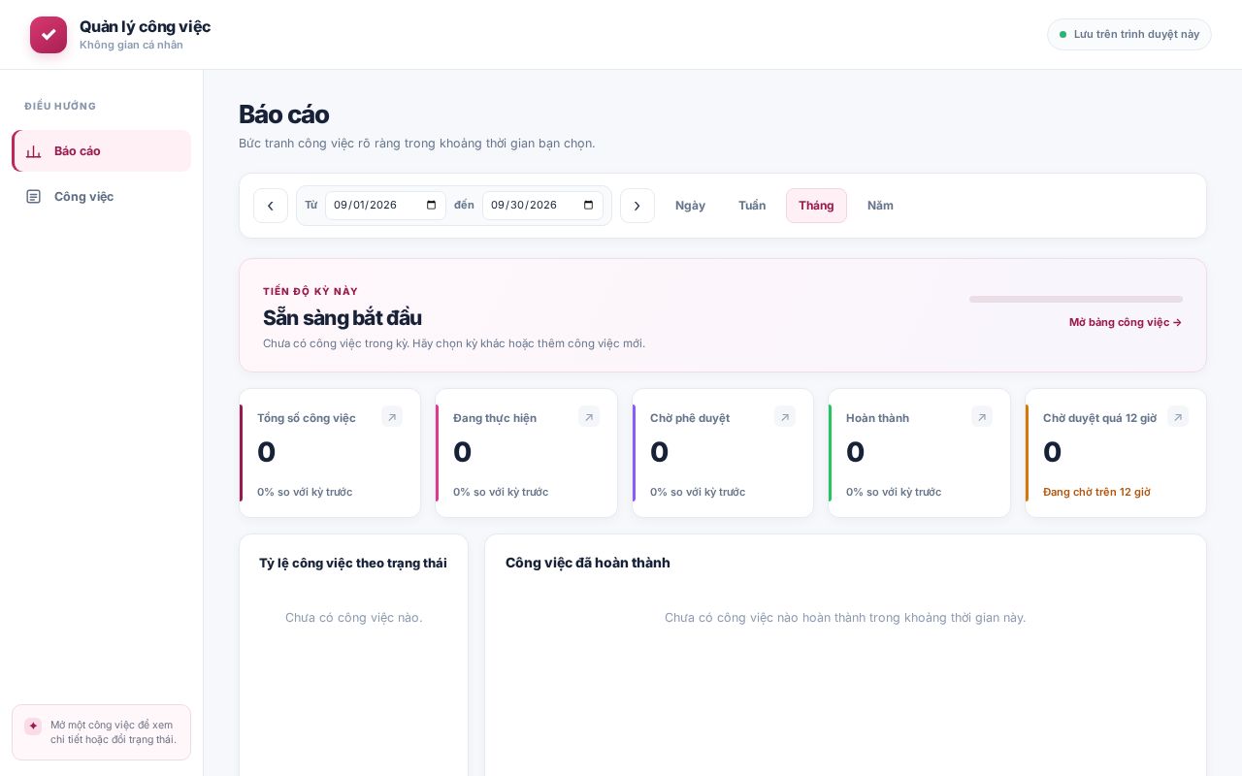Click the Đang chờ trên 12 giờ text

coord(1096,492)
